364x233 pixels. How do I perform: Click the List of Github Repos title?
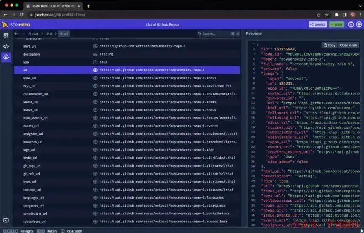(x=163, y=25)
